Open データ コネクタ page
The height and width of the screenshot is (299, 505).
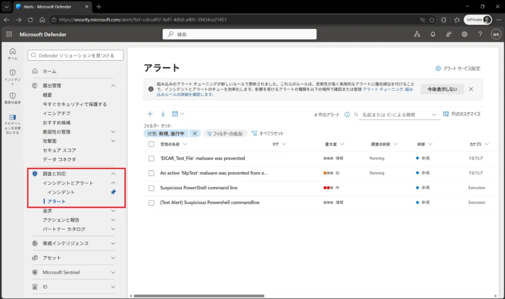tap(59, 159)
